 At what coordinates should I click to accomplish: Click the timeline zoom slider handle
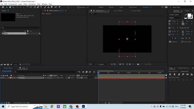(x=105, y=103)
